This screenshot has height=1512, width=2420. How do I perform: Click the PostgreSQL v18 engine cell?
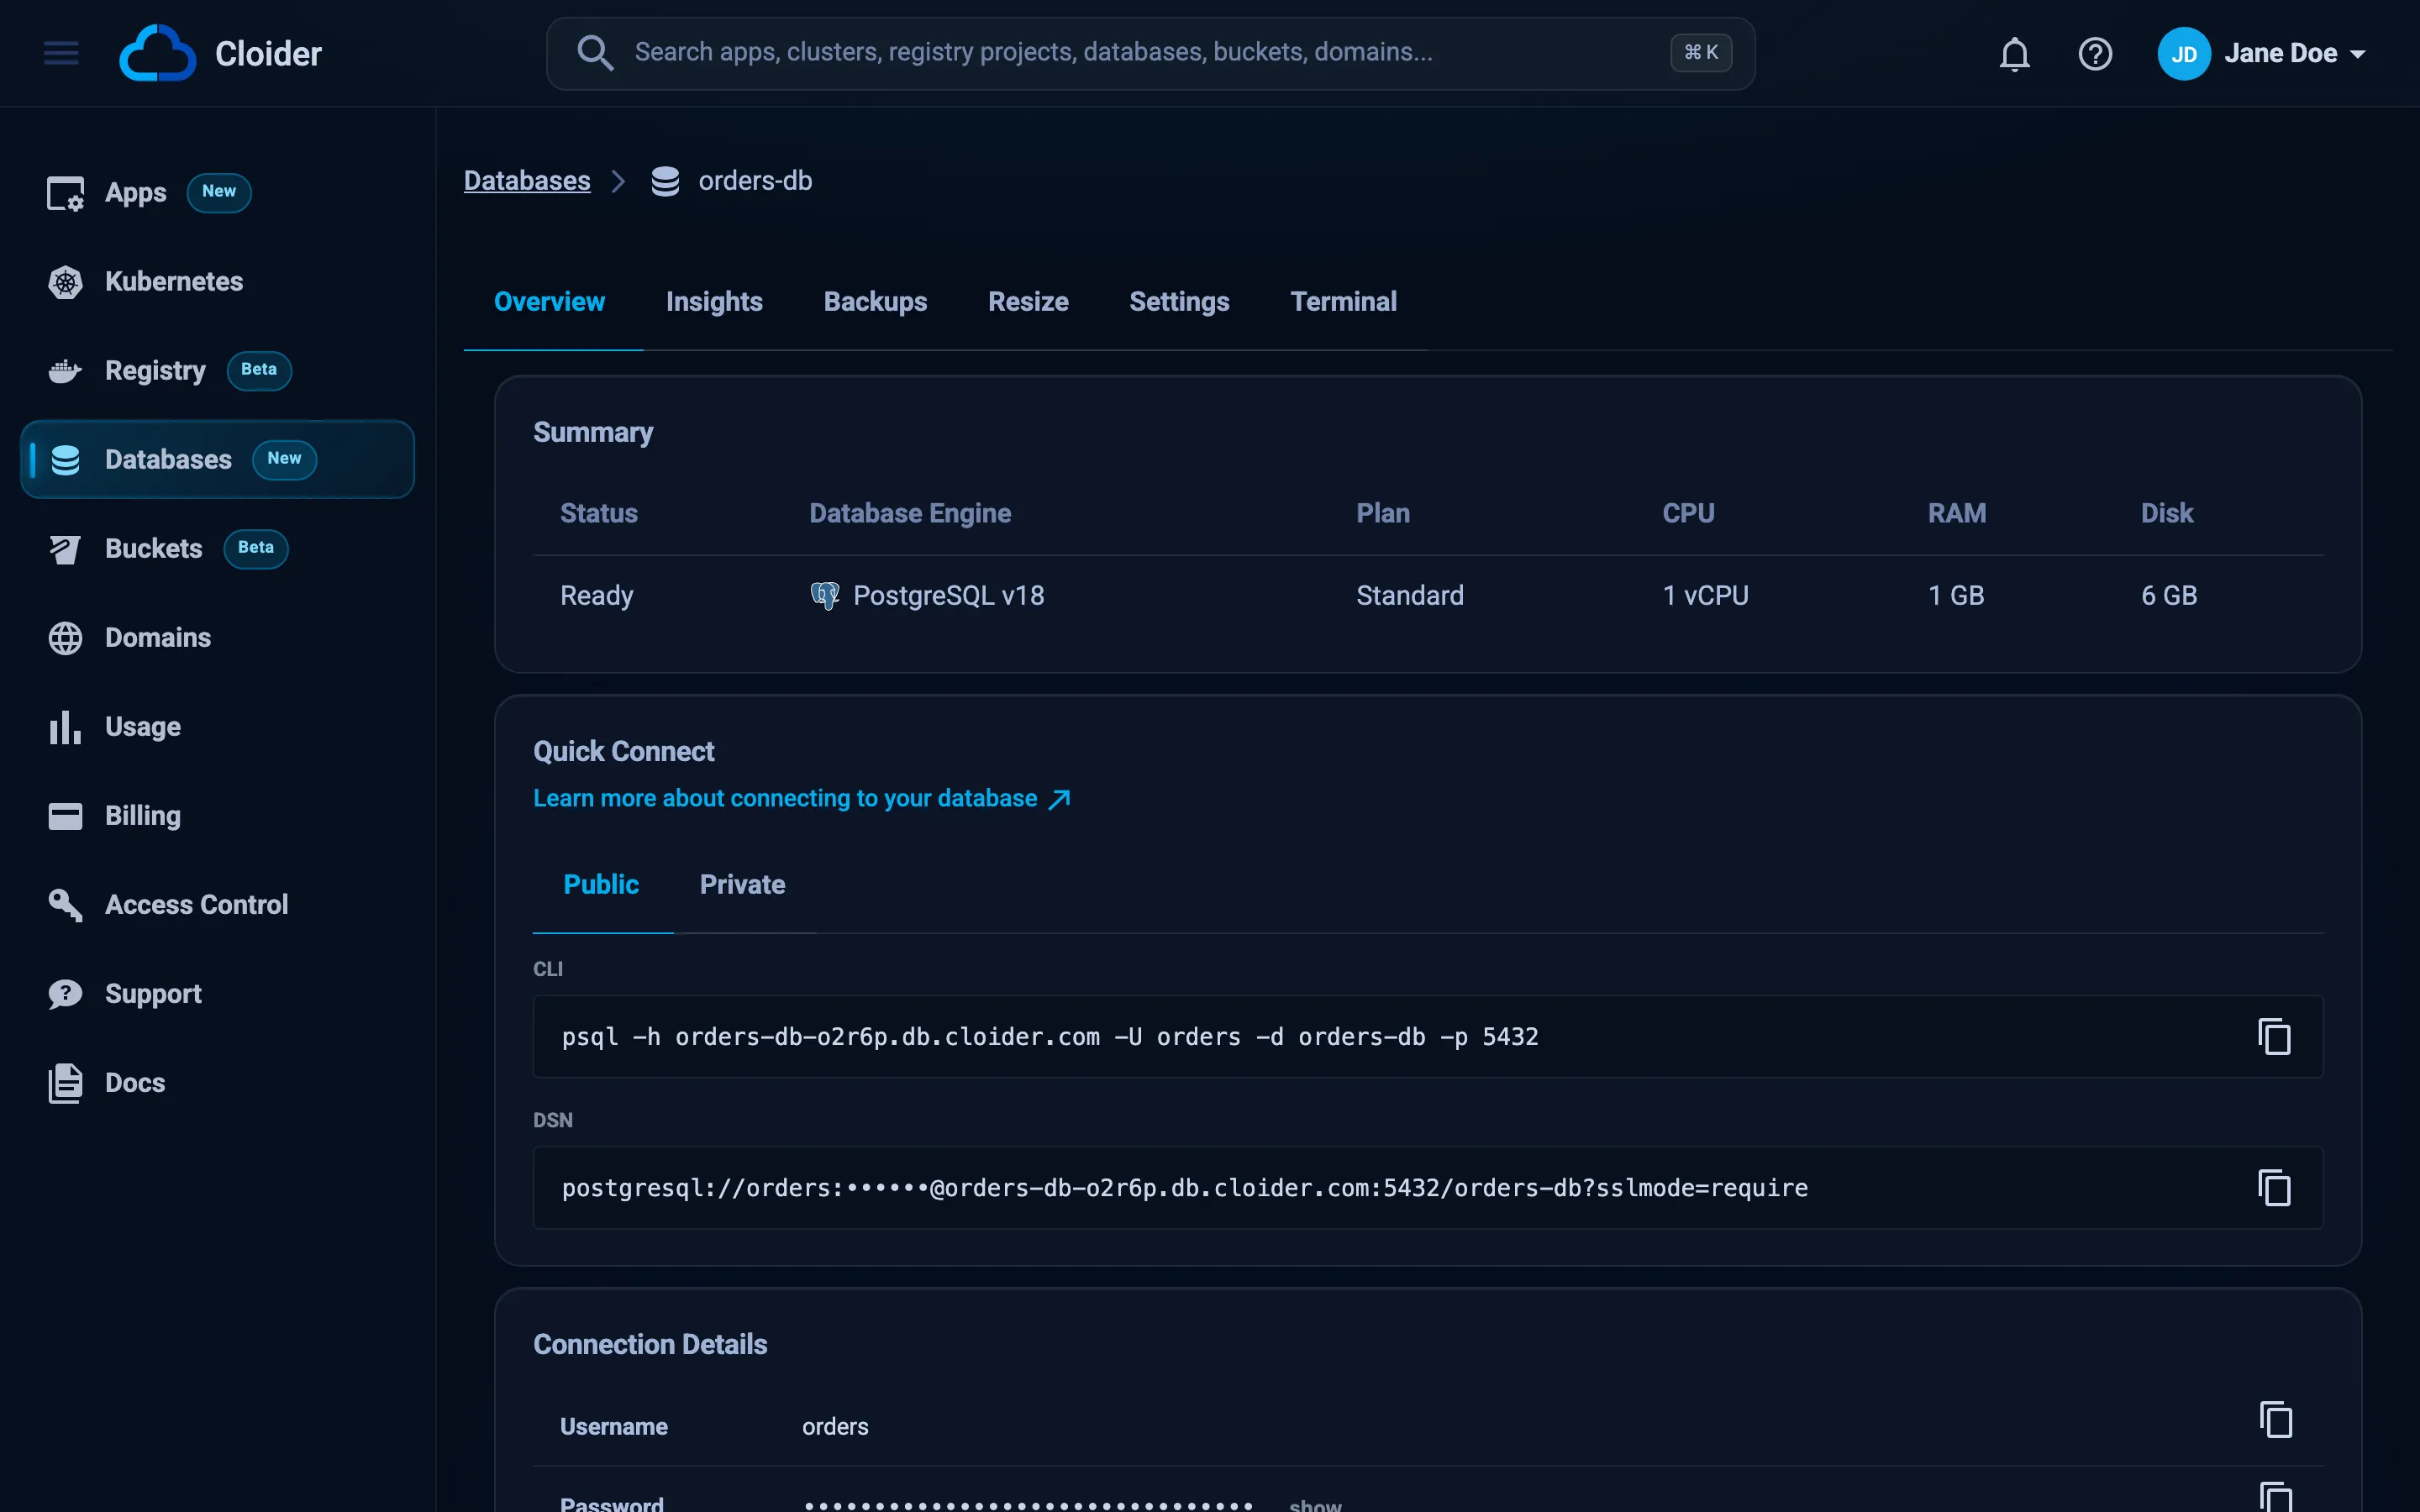click(x=927, y=595)
